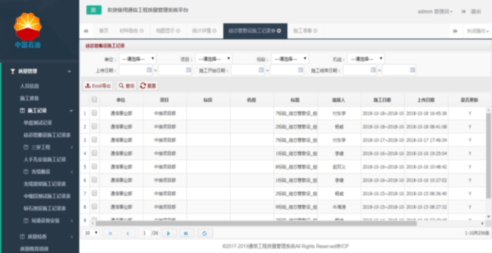Open calendar for 施工开始日期 first field

pyautogui.click(x=261, y=70)
